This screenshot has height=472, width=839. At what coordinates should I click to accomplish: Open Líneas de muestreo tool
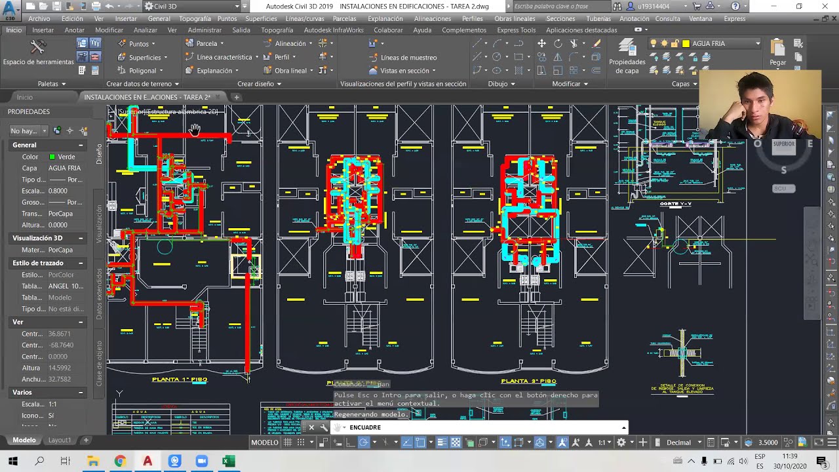click(402, 57)
